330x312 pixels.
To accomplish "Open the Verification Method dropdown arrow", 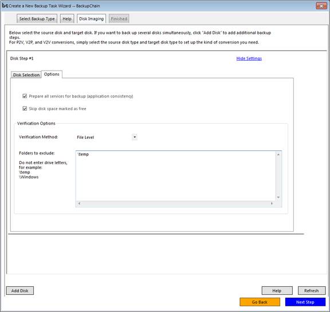I will [135, 137].
